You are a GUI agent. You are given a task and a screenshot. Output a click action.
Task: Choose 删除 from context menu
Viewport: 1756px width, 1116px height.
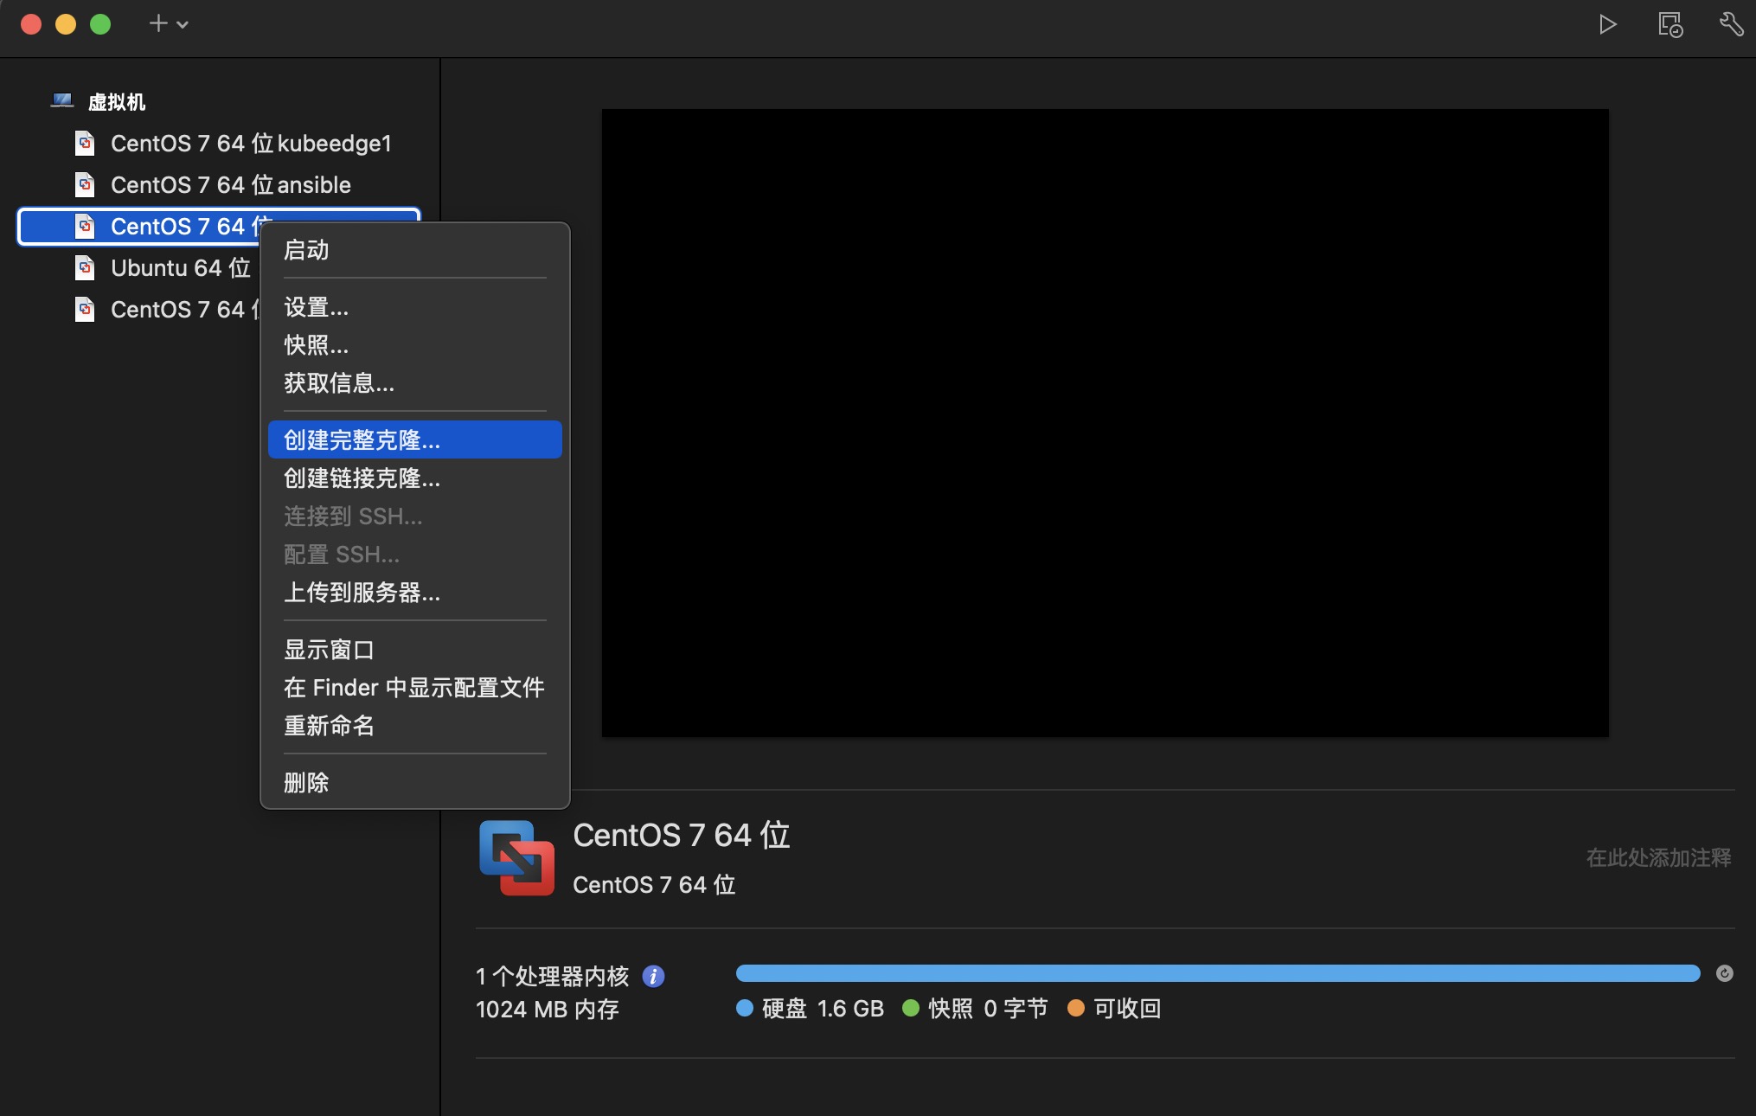[415, 783]
